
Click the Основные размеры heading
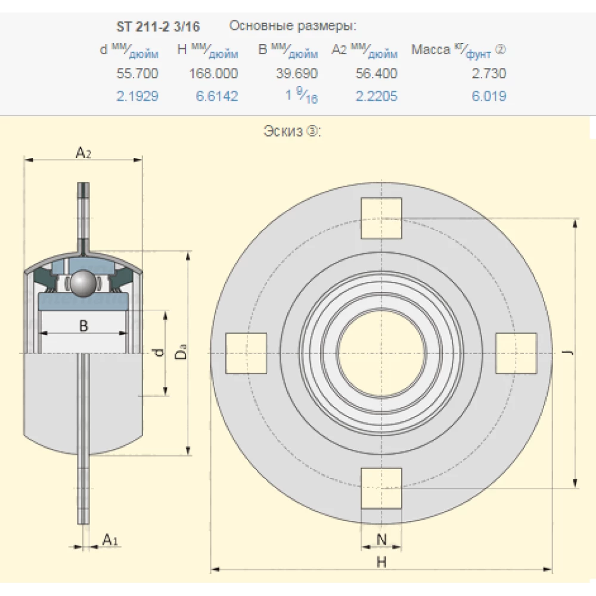pyautogui.click(x=293, y=26)
